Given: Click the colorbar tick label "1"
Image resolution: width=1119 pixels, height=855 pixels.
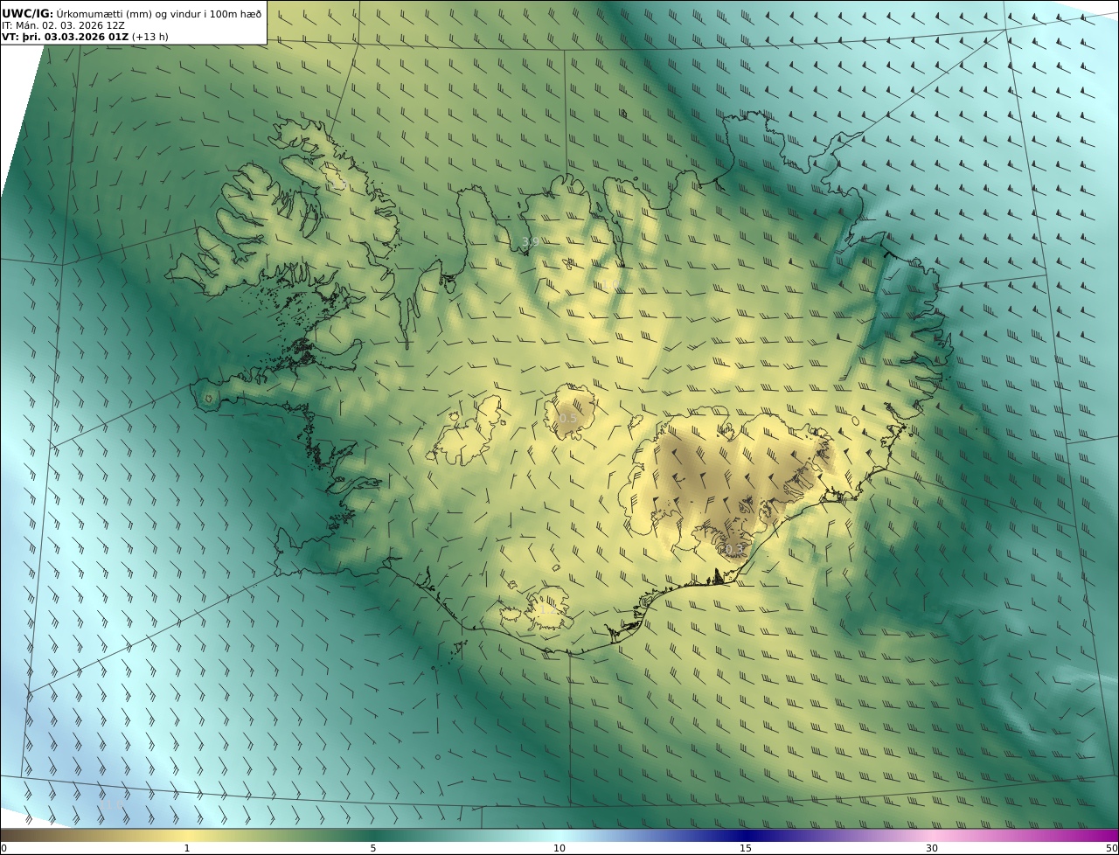Looking at the screenshot, I should point(187,848).
